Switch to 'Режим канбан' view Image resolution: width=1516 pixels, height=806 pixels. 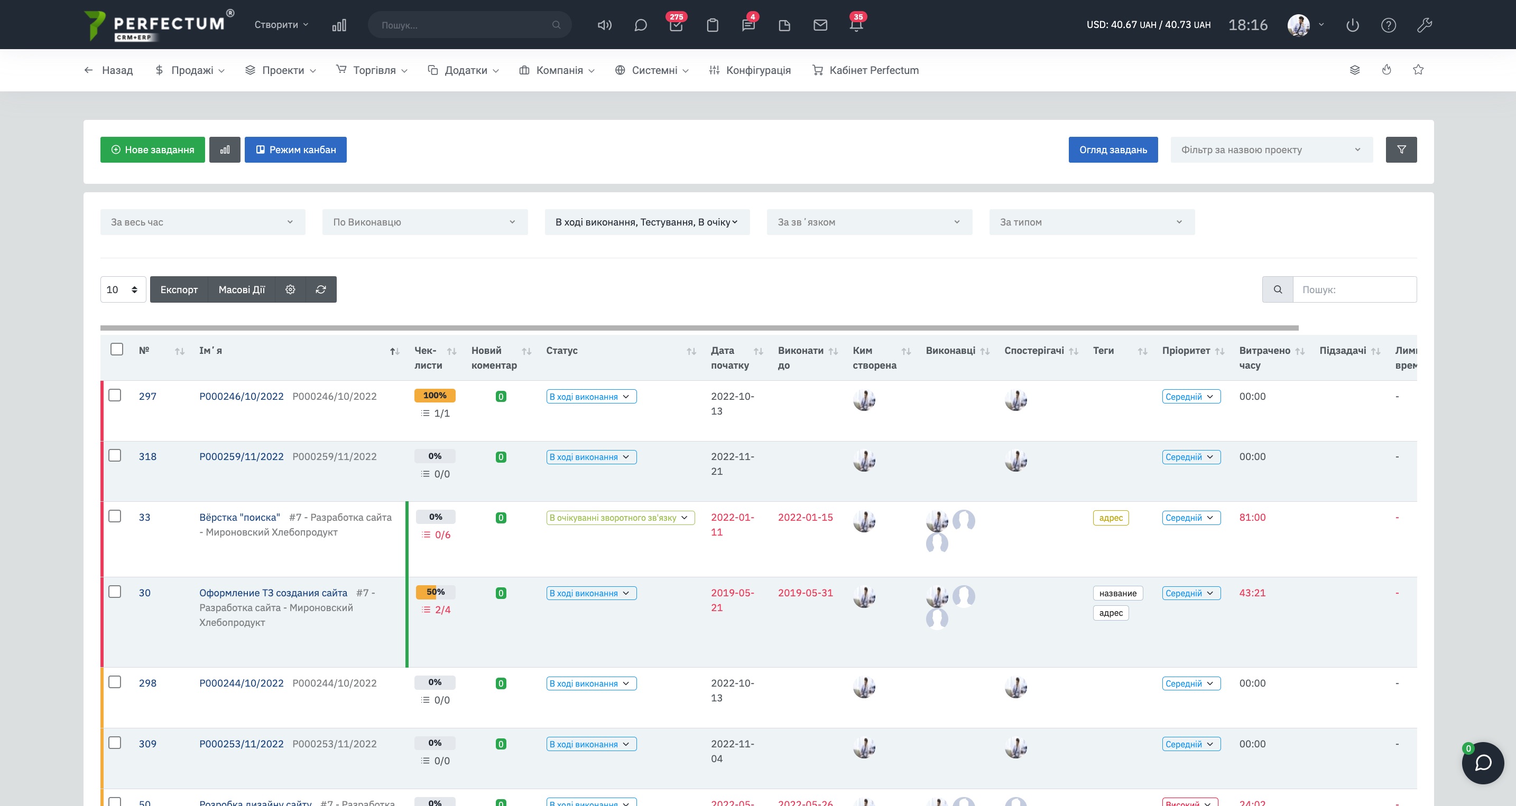pos(295,149)
